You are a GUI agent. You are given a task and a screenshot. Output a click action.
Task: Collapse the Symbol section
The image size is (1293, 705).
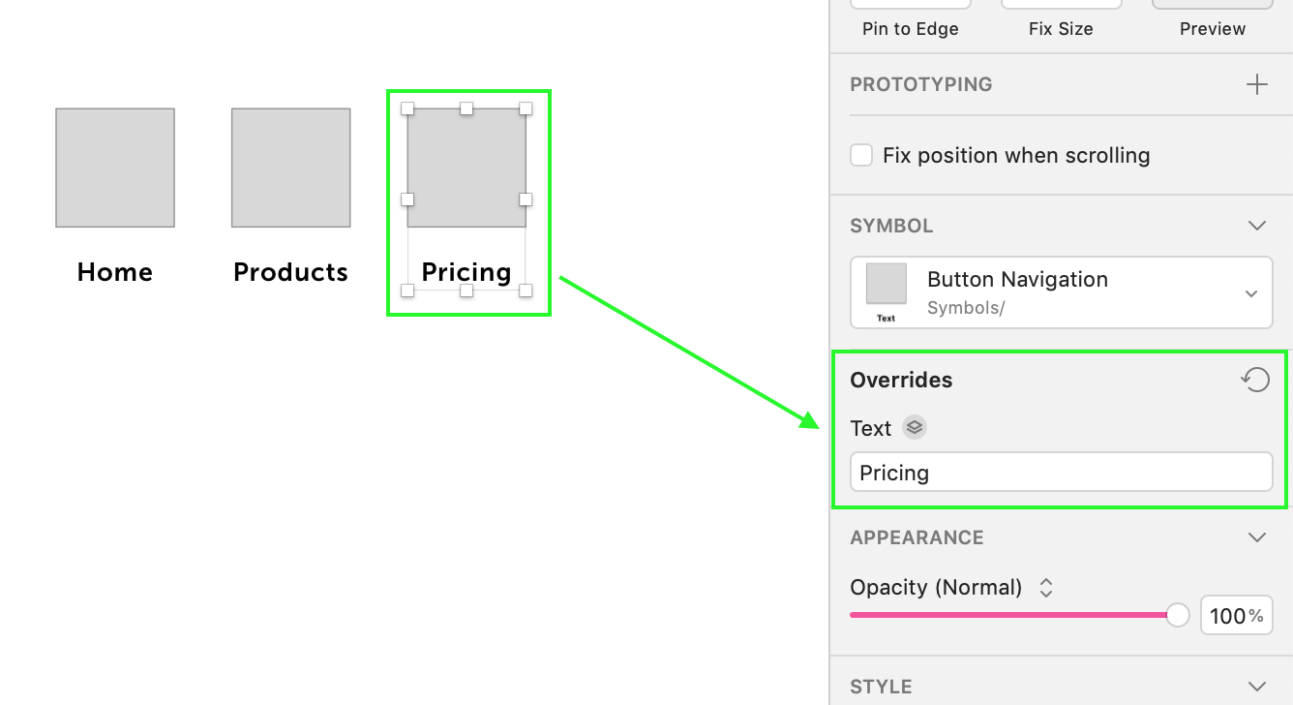click(1256, 225)
